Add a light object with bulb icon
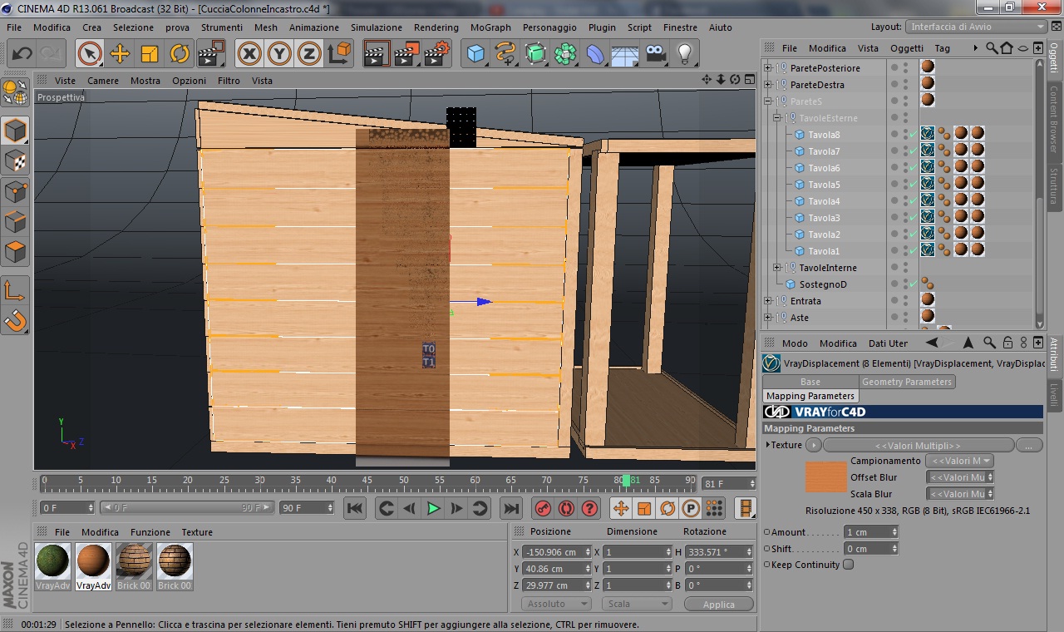This screenshot has height=632, width=1064. coord(684,54)
